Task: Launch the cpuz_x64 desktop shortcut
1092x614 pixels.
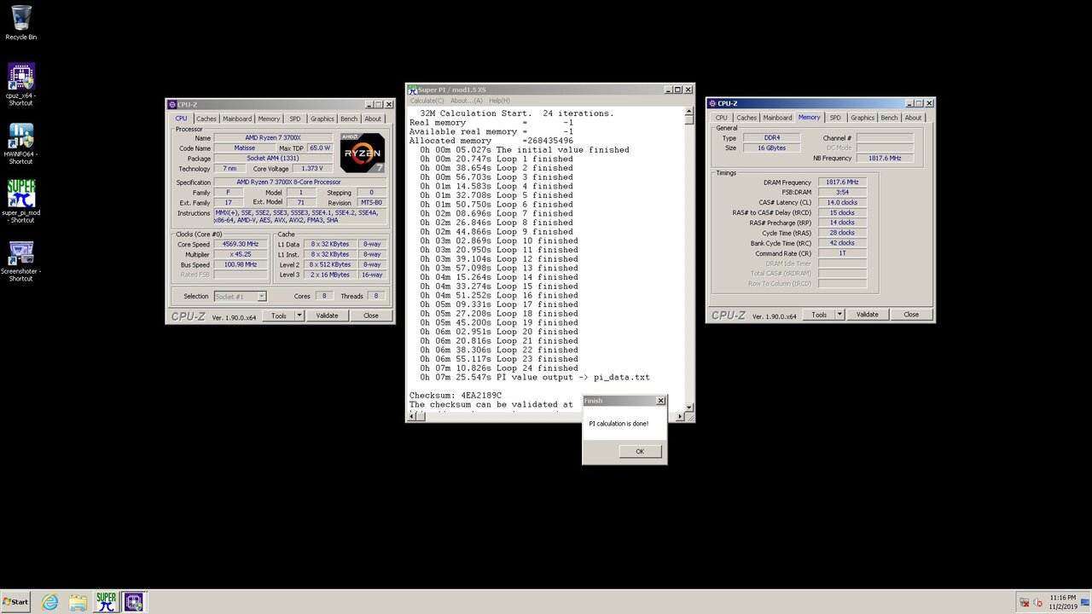Action: click(x=21, y=84)
